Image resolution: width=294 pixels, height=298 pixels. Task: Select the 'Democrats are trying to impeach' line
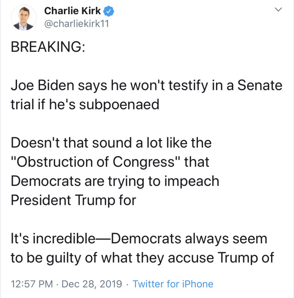[115, 181]
